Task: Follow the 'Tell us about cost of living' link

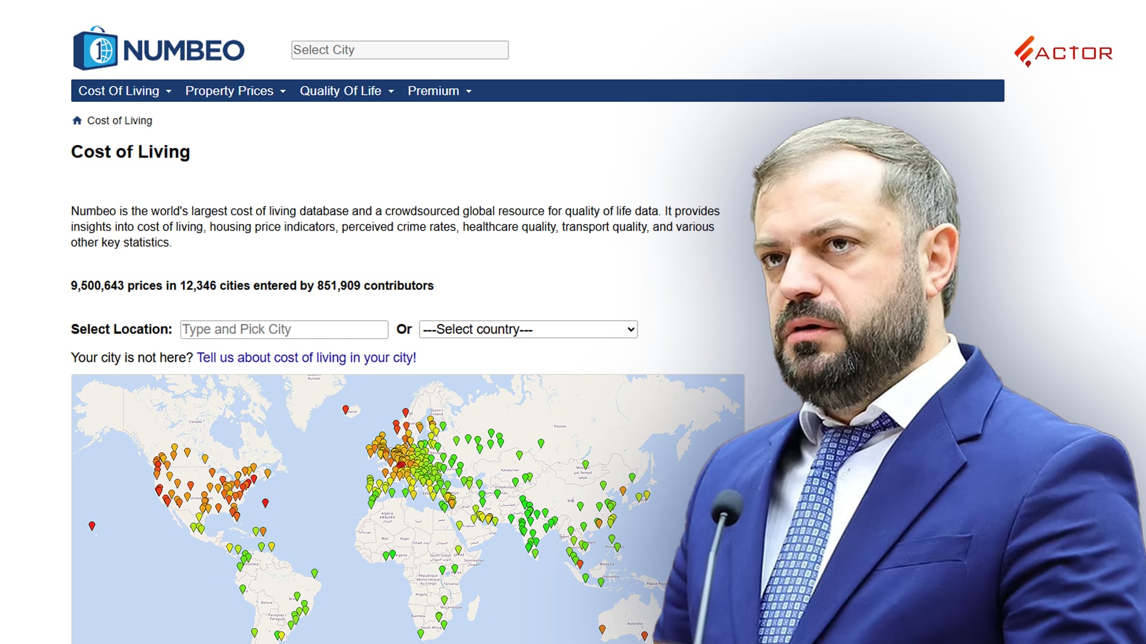Action: point(306,357)
